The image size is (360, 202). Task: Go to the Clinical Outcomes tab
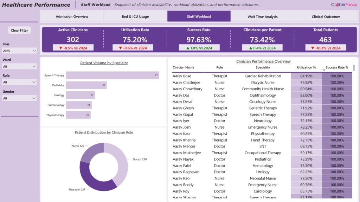326,17
